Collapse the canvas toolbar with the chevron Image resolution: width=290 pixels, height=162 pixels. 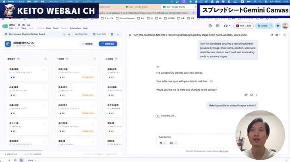pyautogui.click(x=118, y=34)
